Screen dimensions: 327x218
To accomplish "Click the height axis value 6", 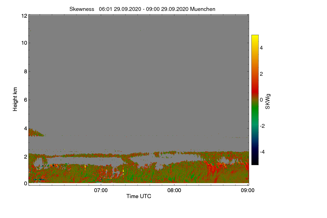I will tap(25, 100).
